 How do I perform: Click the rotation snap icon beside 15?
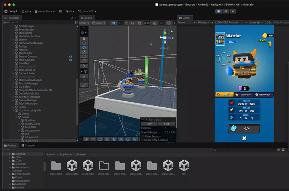pos(155,23)
